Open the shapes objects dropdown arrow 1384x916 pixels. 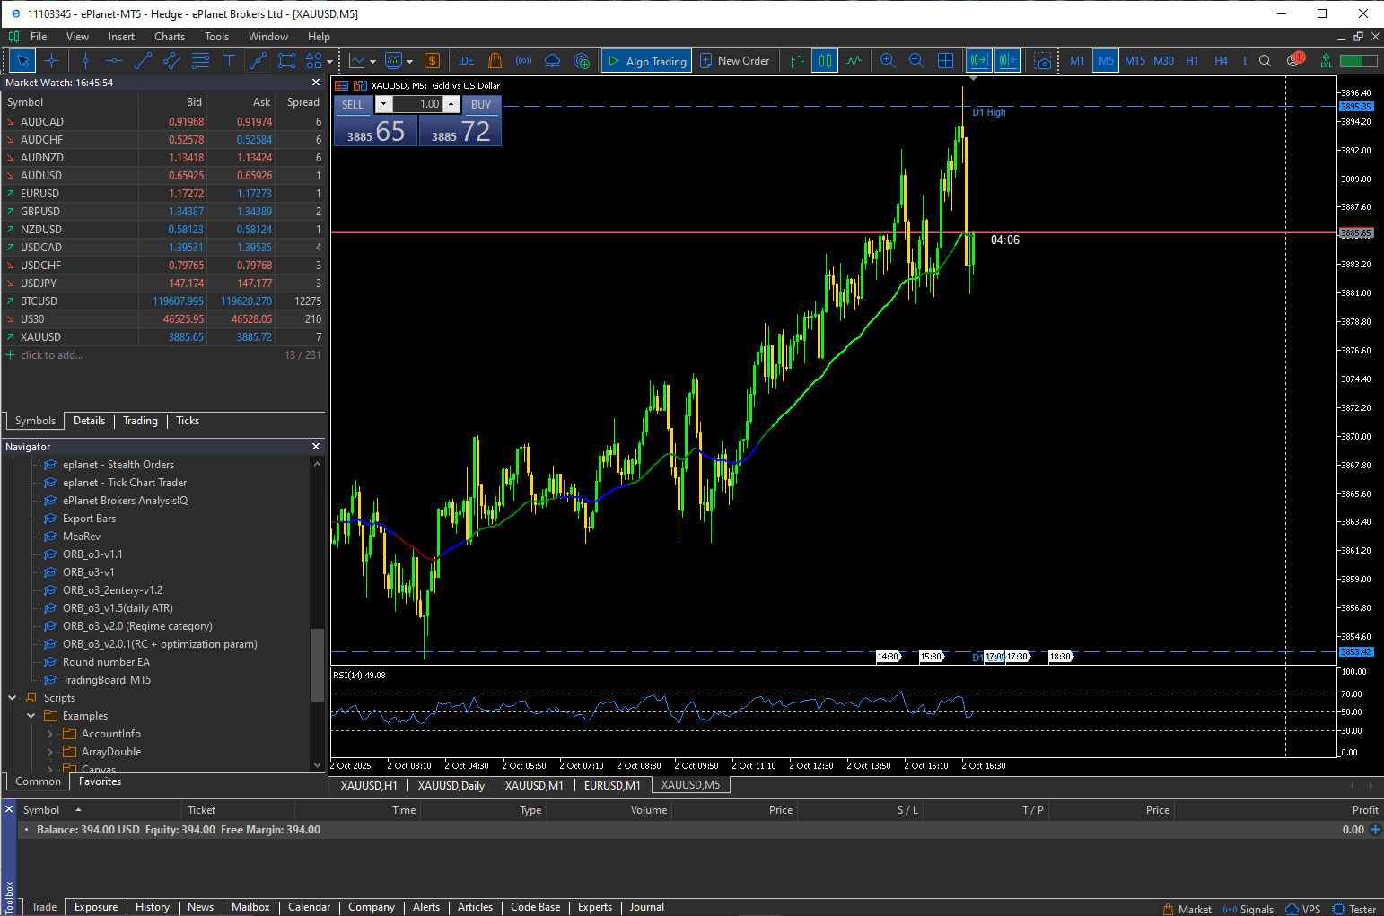tap(330, 62)
